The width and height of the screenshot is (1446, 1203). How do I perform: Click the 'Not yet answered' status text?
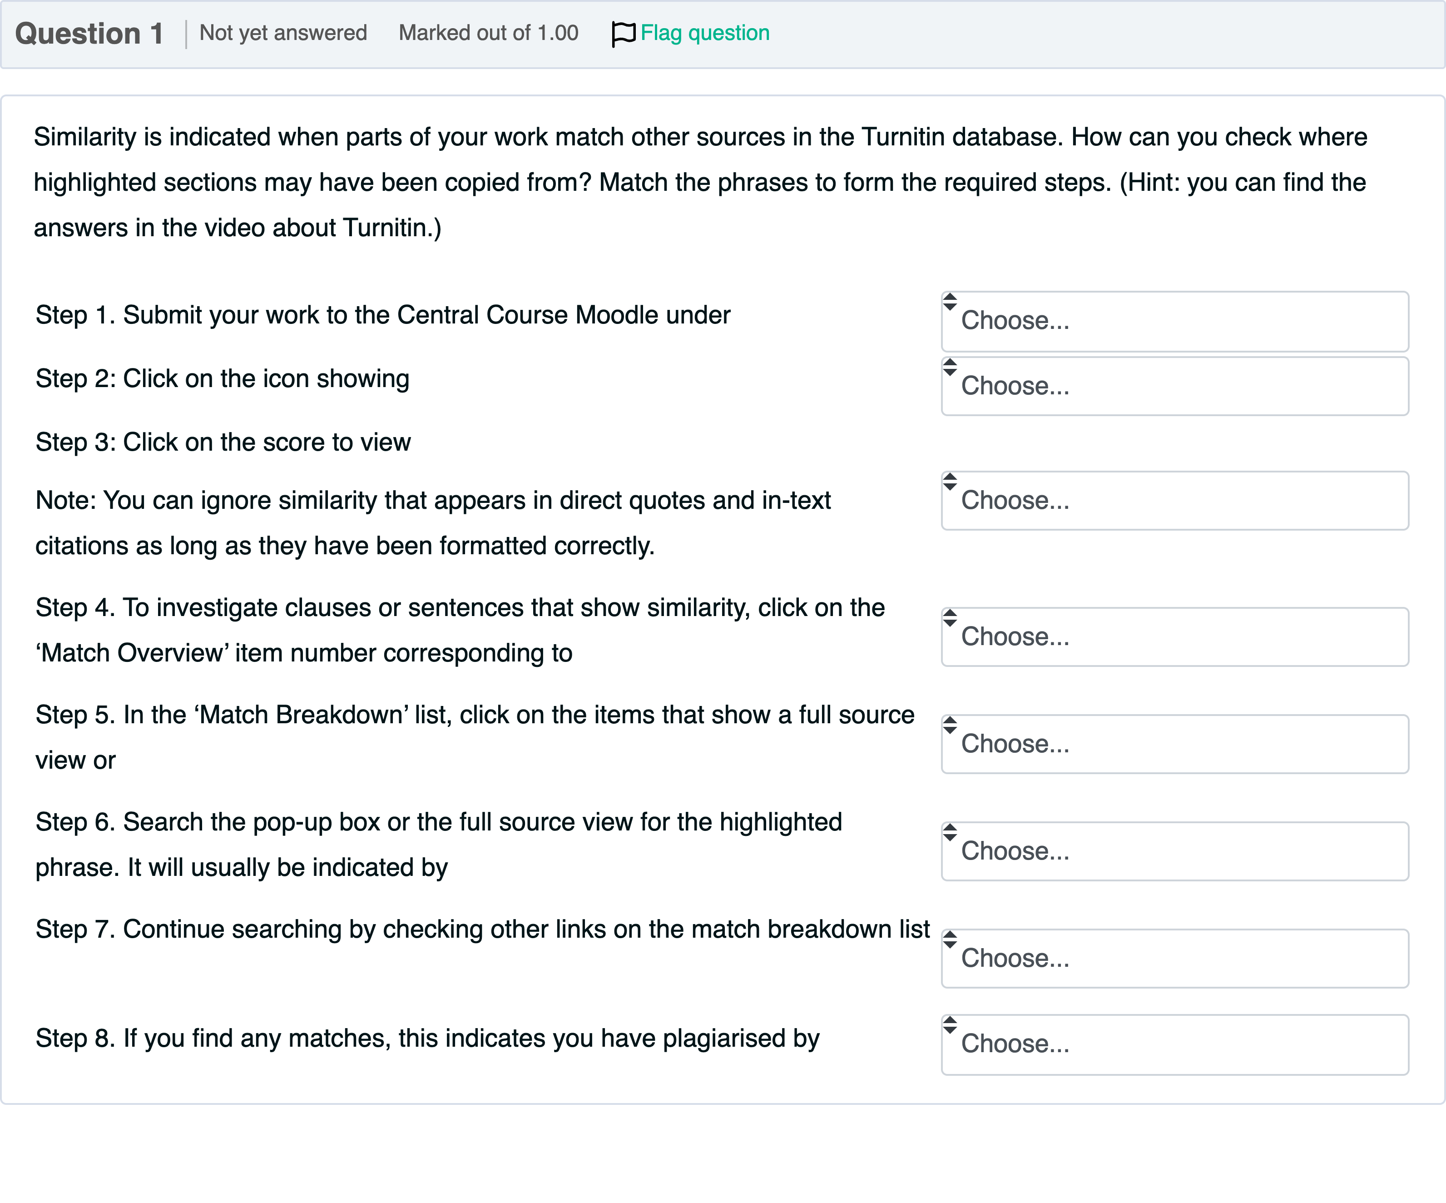coord(283,33)
